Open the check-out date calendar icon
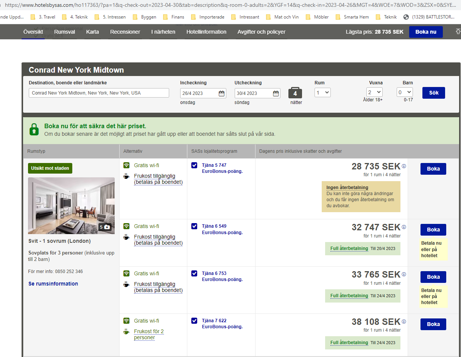 276,93
